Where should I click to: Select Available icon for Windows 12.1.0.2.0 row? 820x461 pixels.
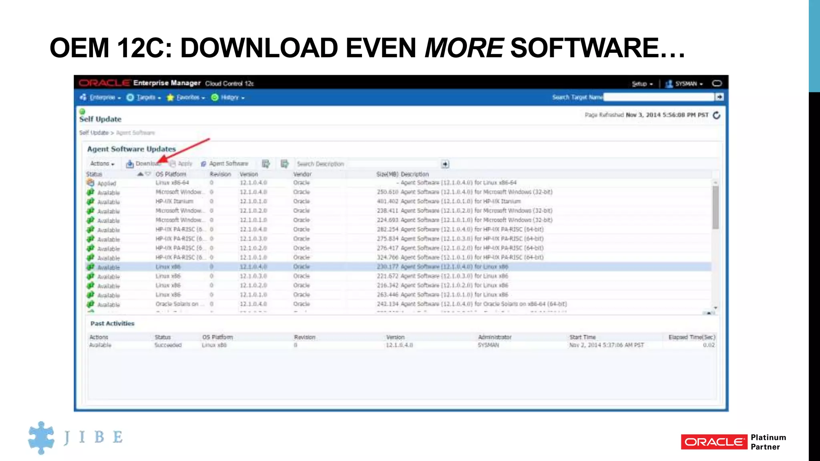pyautogui.click(x=90, y=211)
